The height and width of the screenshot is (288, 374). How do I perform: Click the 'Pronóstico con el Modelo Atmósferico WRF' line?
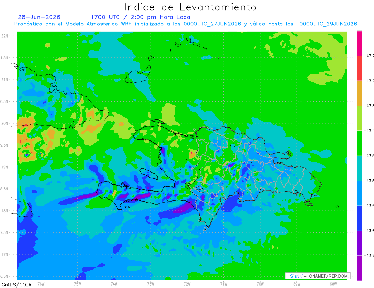185,24
